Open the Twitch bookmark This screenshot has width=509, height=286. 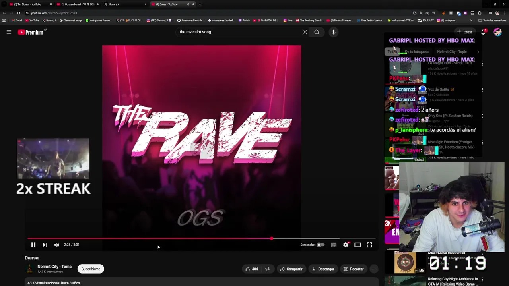point(244,21)
